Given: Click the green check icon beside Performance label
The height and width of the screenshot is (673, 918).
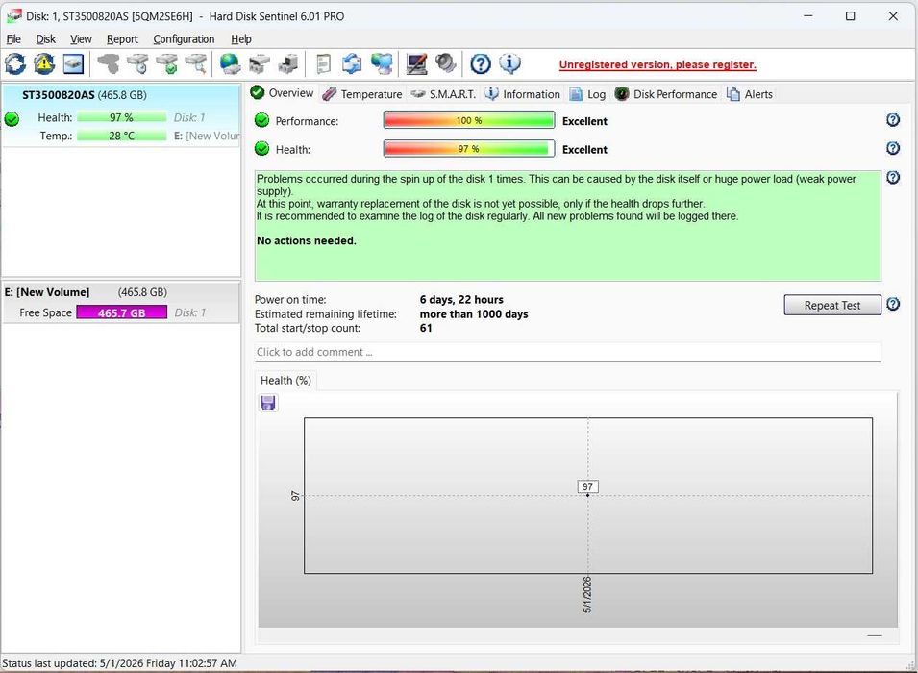Looking at the screenshot, I should [x=261, y=121].
